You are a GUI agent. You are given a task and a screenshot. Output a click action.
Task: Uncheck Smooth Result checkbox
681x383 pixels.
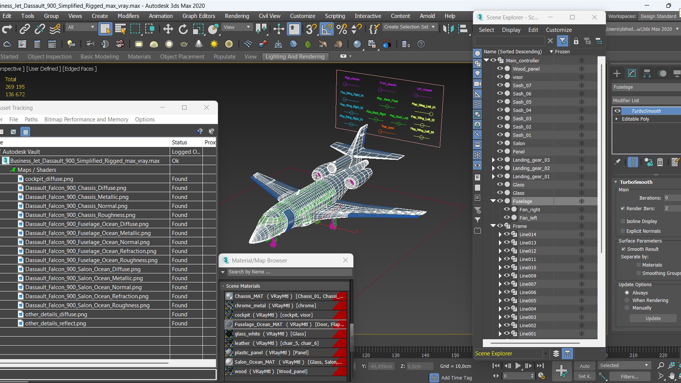pos(623,249)
